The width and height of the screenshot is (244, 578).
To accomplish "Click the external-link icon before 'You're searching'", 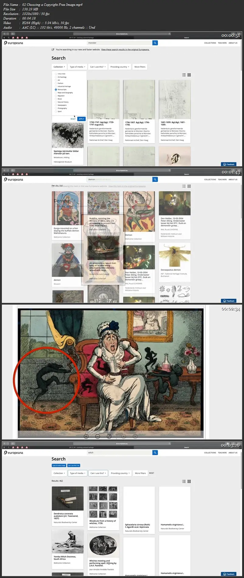I will [x=53, y=50].
